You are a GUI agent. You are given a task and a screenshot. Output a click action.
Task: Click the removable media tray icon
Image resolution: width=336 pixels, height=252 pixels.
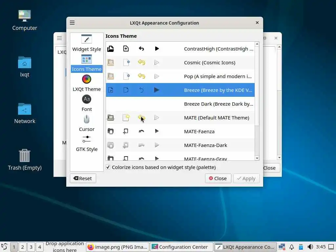tap(301, 247)
